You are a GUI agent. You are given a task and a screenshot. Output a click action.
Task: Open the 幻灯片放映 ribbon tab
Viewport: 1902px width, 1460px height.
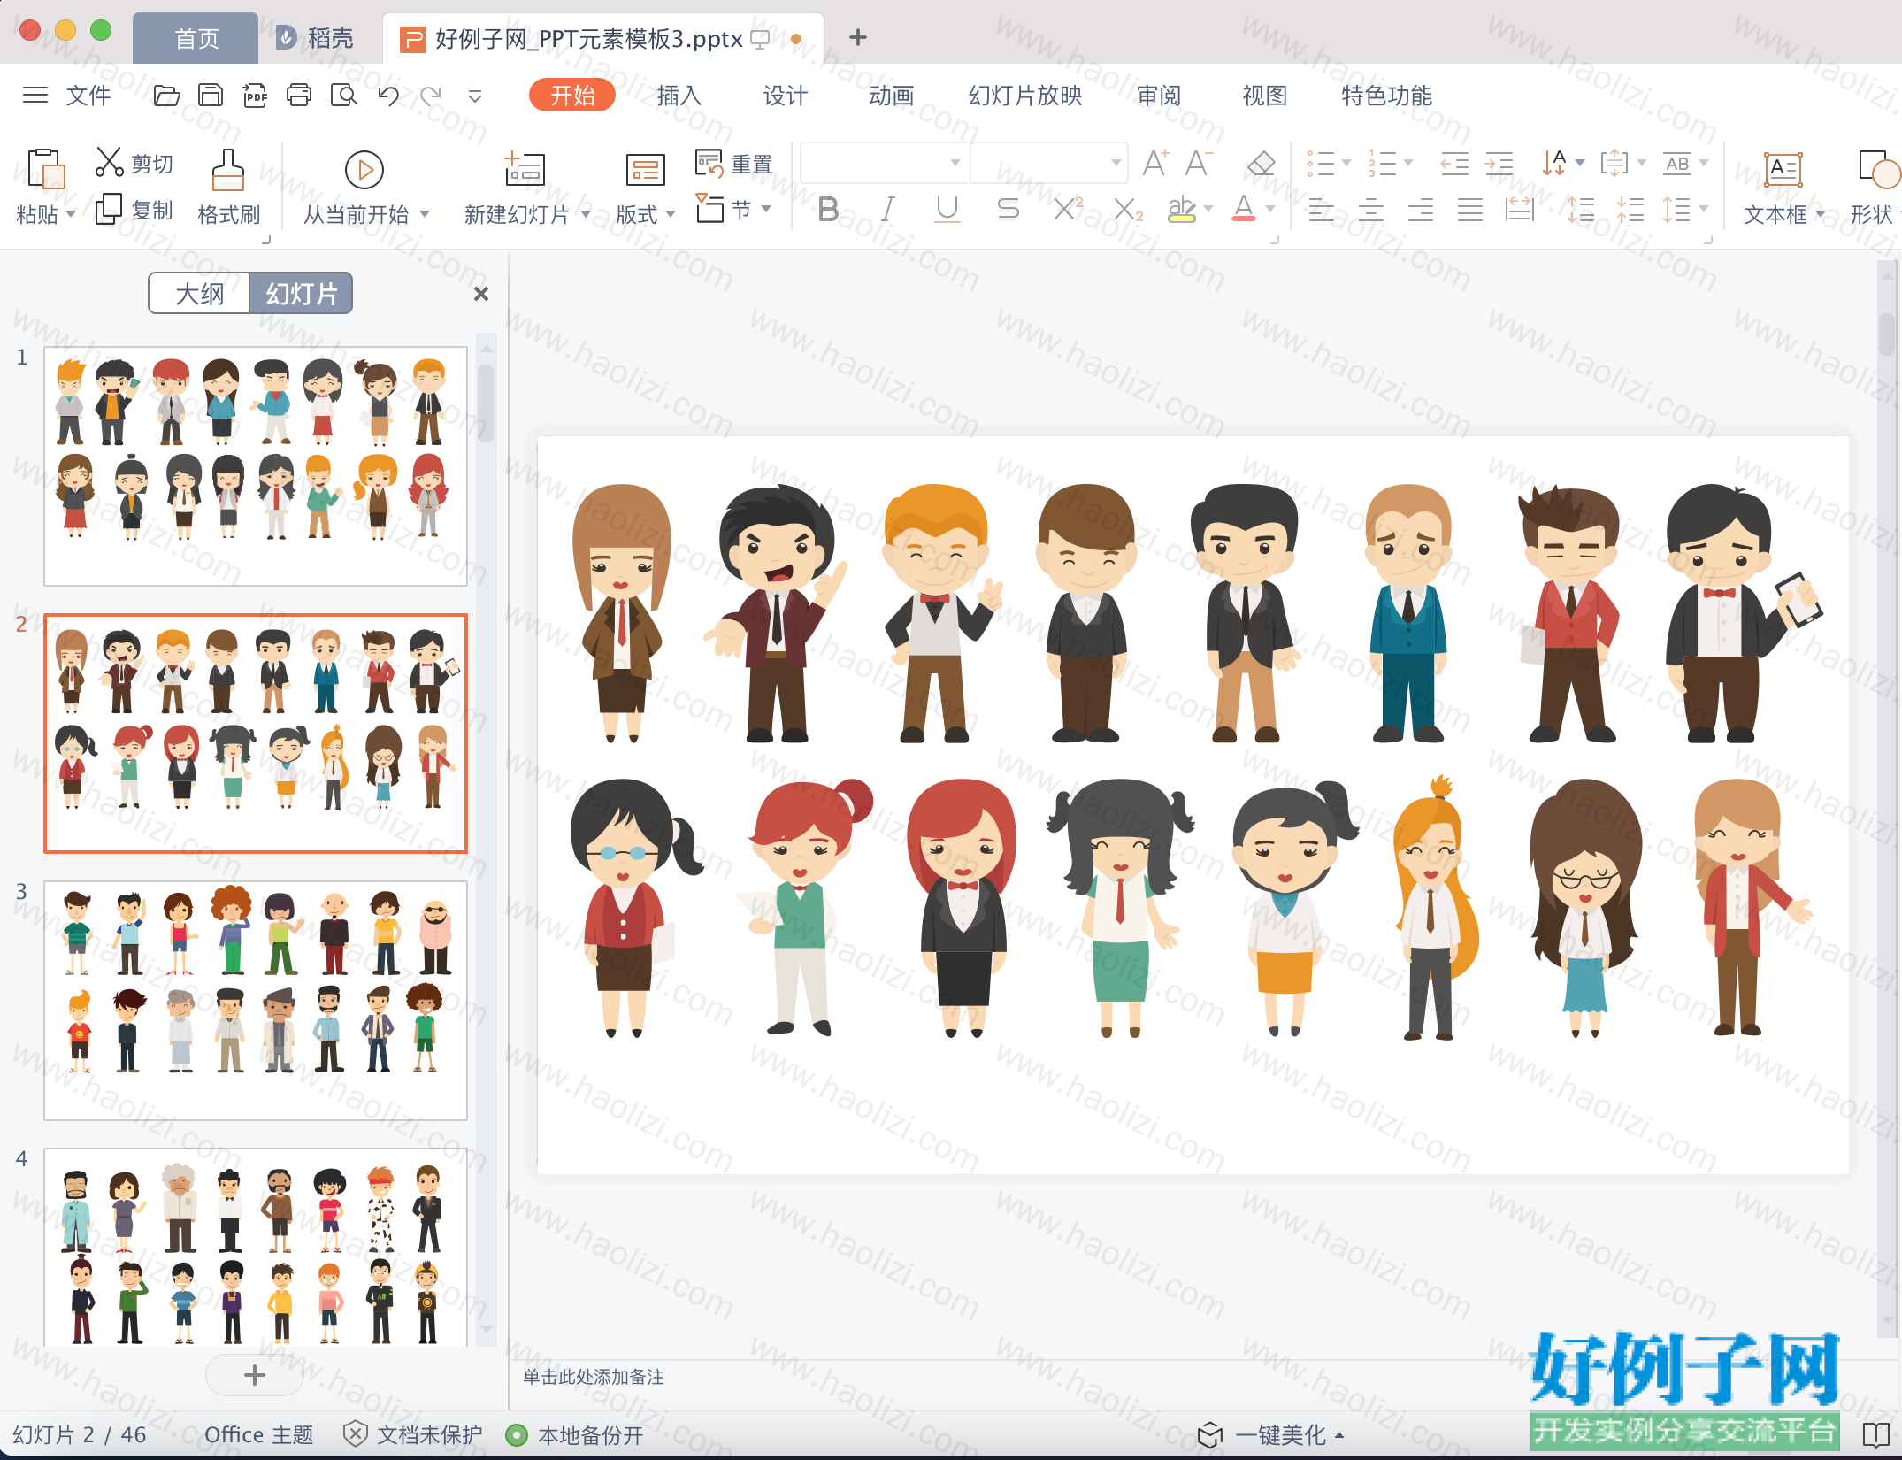[x=1025, y=95]
